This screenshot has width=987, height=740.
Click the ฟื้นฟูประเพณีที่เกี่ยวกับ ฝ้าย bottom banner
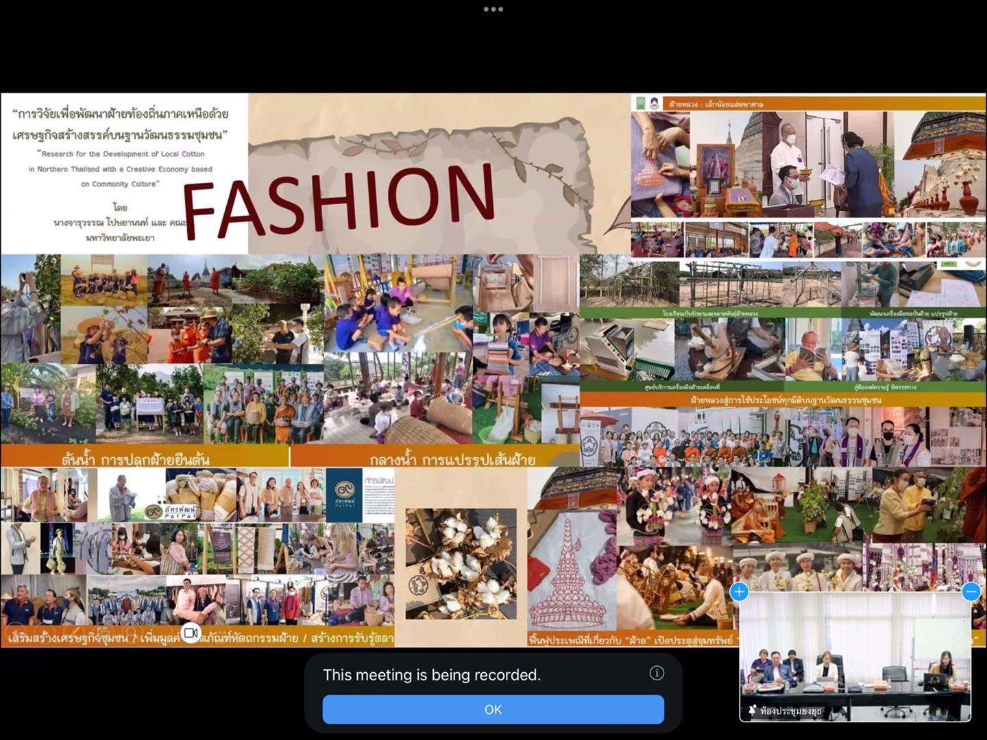pyautogui.click(x=631, y=639)
